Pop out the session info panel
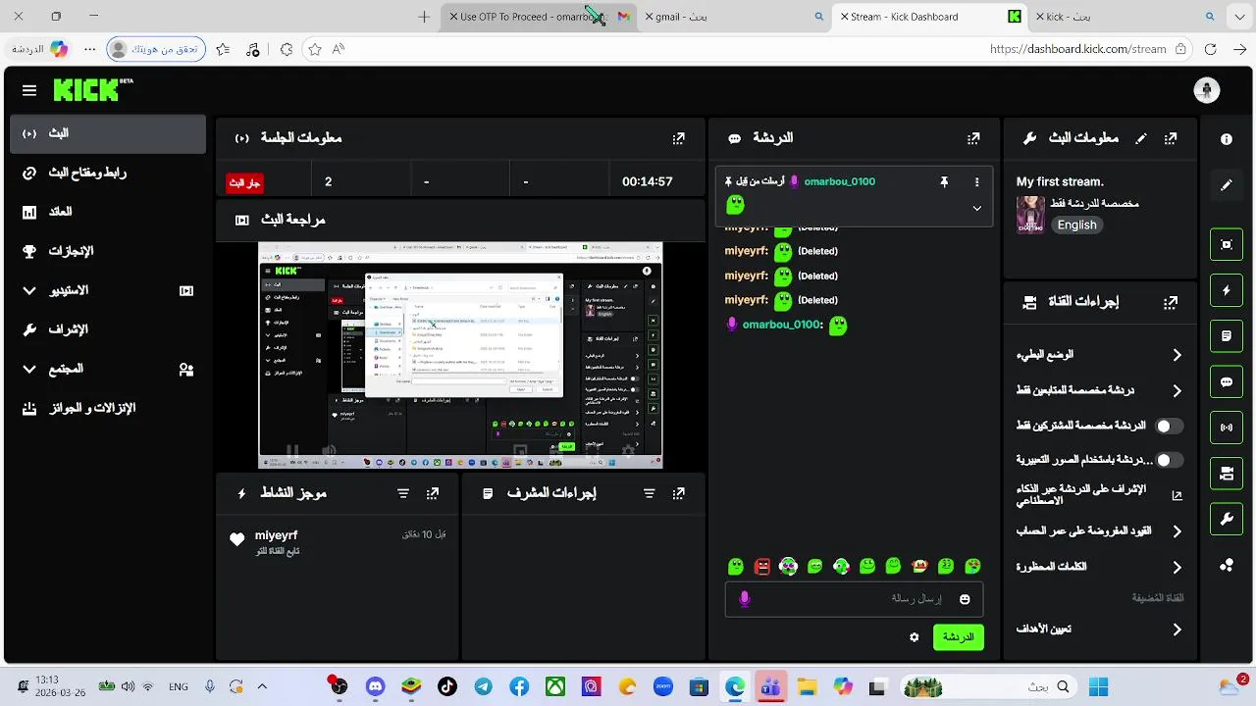Screen dimensions: 1256x706 [678, 139]
